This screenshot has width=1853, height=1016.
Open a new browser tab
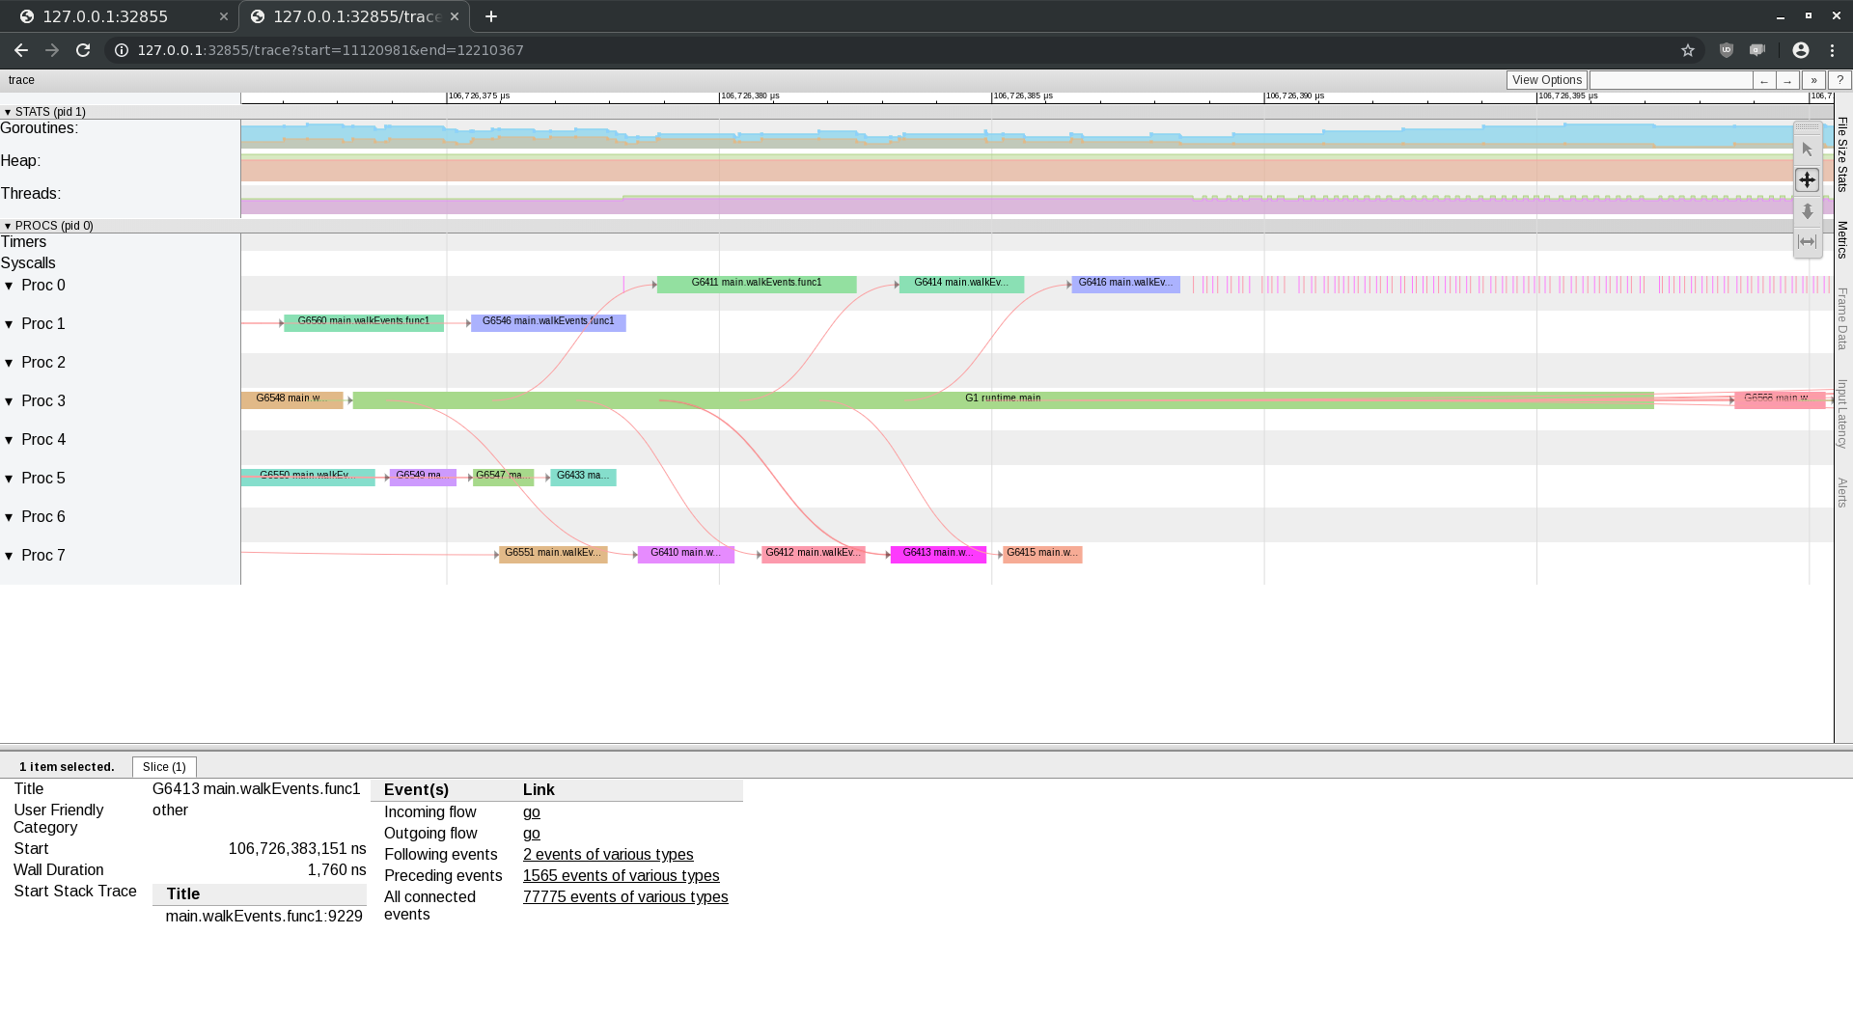[491, 16]
